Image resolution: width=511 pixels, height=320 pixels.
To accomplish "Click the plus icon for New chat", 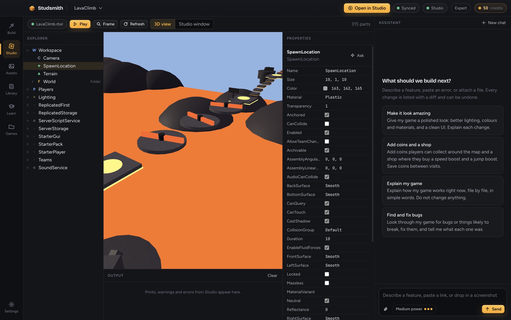I will coord(483,23).
